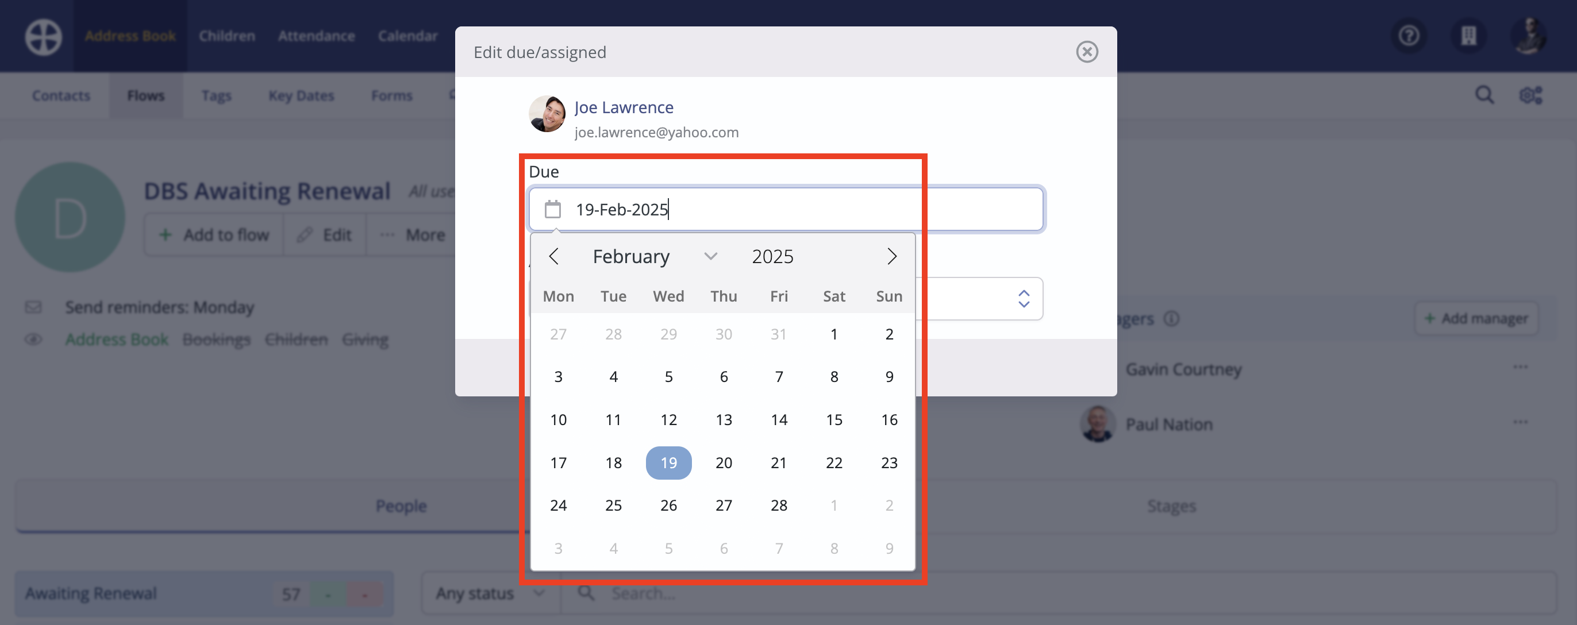Click the Edit flow button
The height and width of the screenshot is (625, 1577).
(x=325, y=235)
